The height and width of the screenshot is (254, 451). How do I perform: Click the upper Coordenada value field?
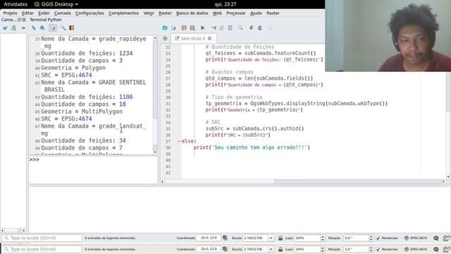click(209, 238)
